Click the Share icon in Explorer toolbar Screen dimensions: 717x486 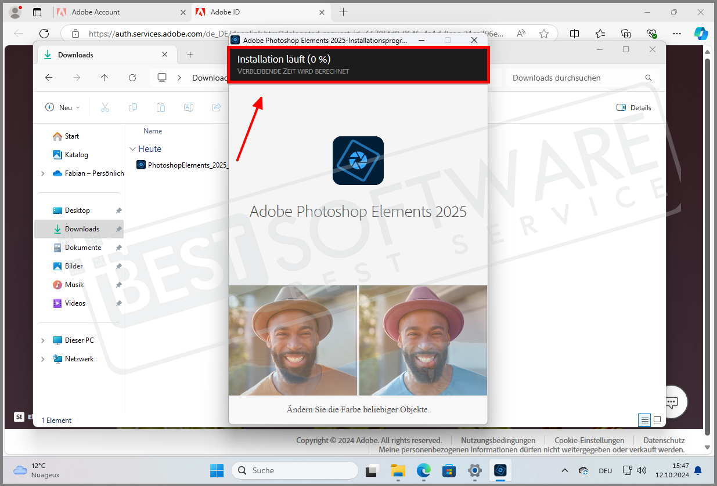point(217,107)
